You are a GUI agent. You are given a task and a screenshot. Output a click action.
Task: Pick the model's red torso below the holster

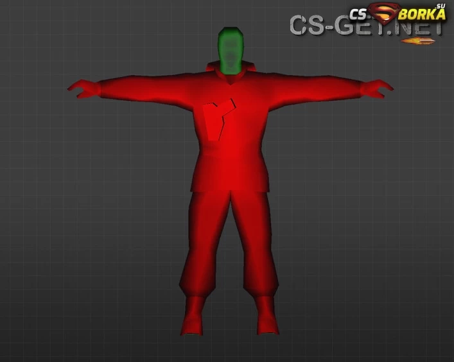(x=230, y=166)
